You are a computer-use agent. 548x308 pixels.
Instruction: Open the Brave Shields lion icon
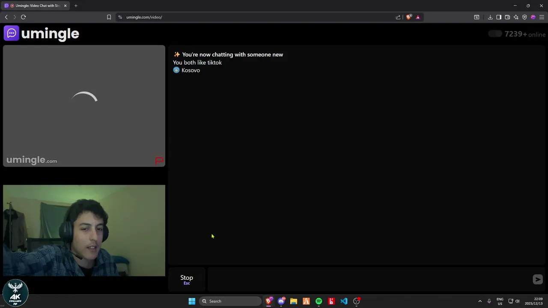click(x=409, y=17)
